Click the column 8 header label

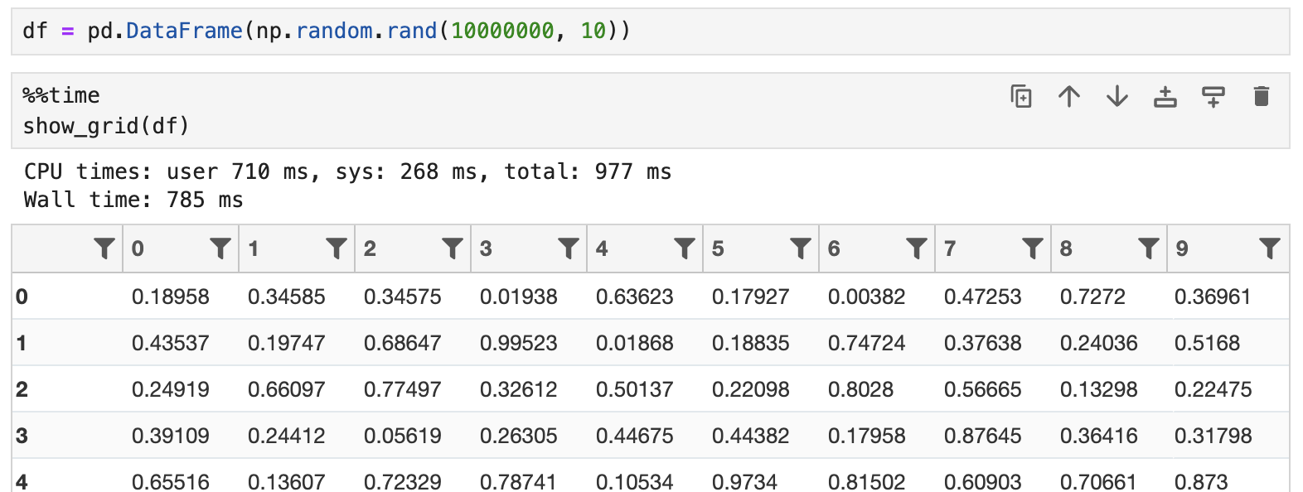(1066, 248)
